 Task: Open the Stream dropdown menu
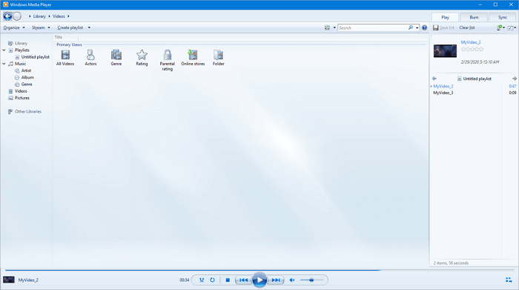pos(41,27)
